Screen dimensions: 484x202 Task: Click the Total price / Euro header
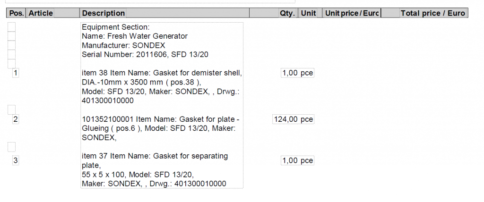click(432, 13)
